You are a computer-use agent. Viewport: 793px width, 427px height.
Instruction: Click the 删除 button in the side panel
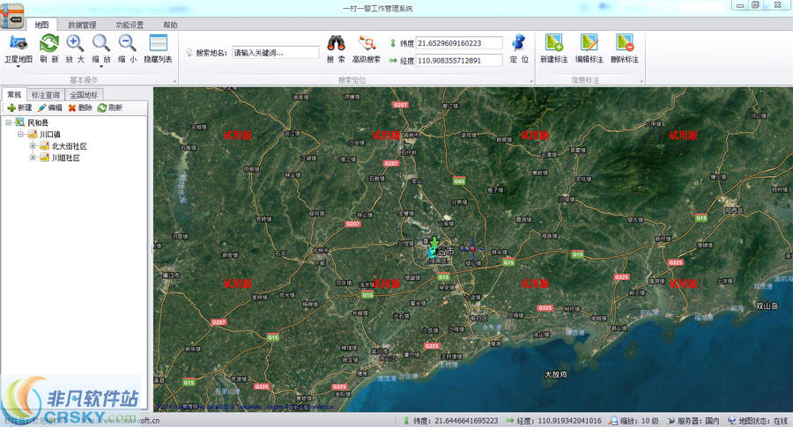(80, 107)
